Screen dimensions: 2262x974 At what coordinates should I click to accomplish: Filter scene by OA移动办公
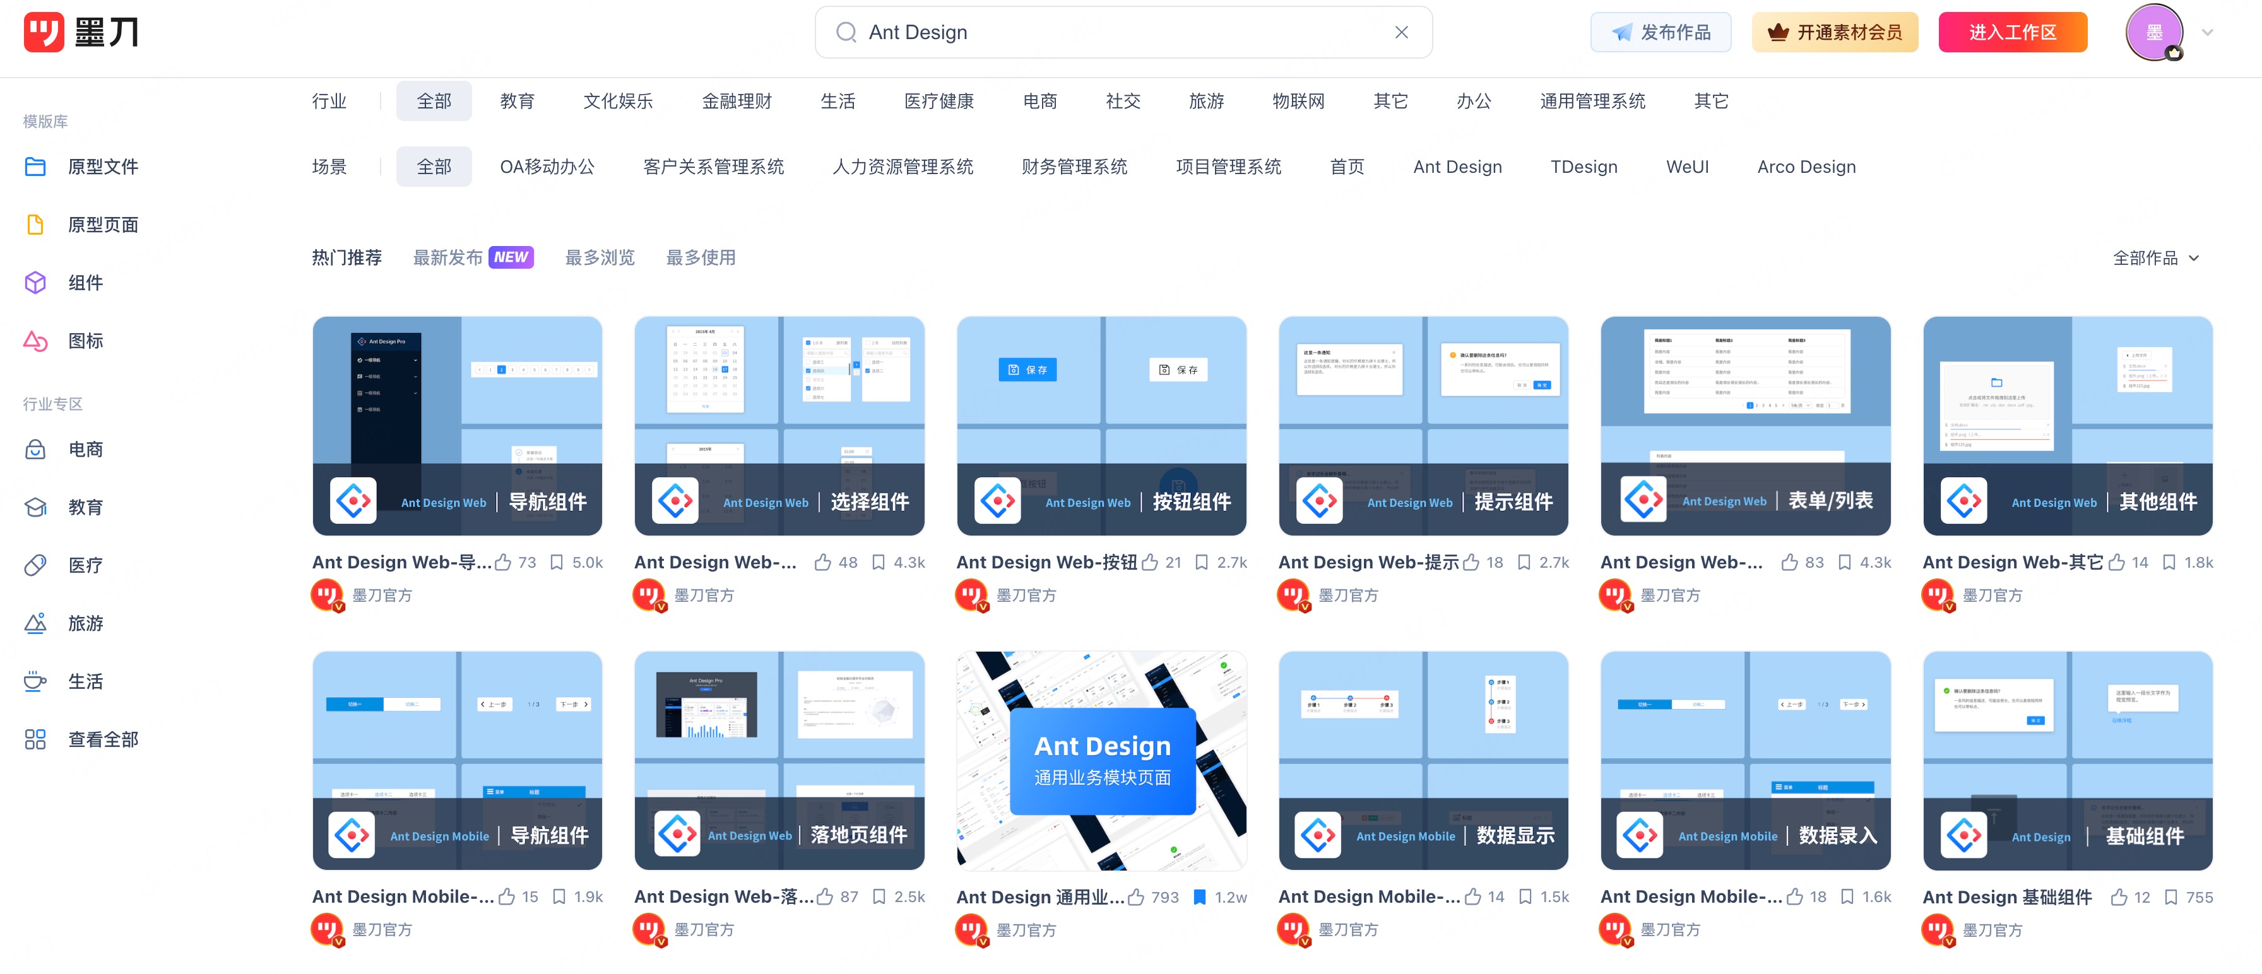pyautogui.click(x=547, y=167)
